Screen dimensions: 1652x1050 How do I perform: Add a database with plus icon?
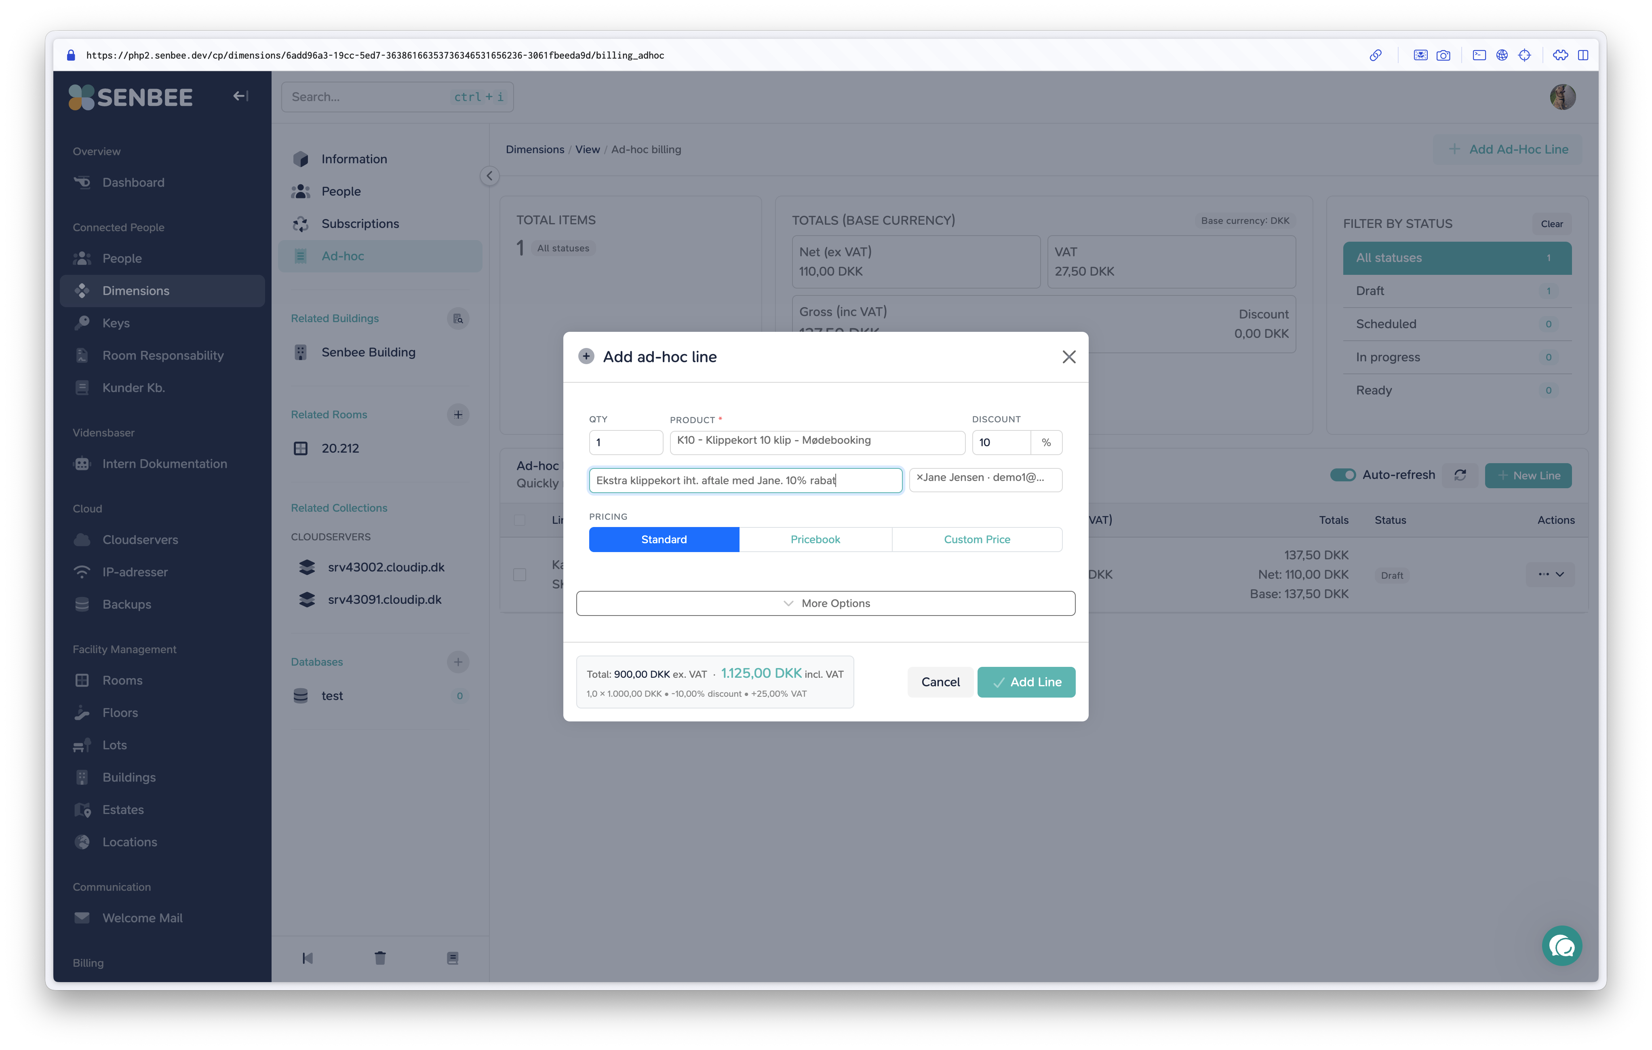pos(457,662)
